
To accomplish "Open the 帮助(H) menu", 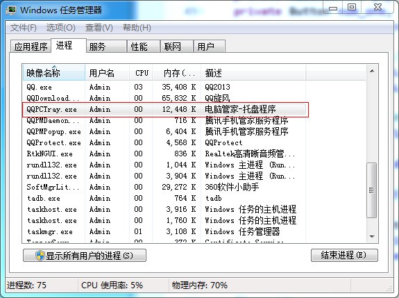I will (137, 28).
